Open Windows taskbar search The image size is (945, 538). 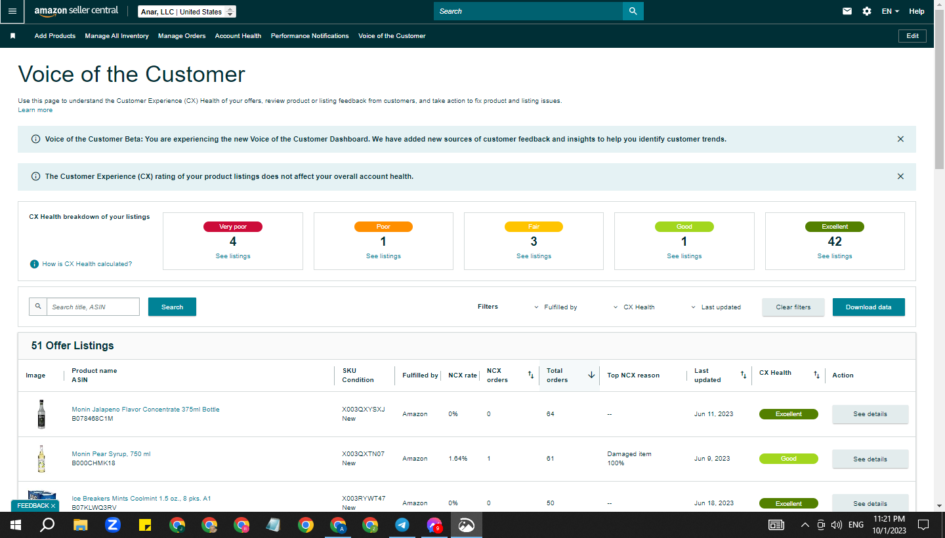click(x=47, y=525)
